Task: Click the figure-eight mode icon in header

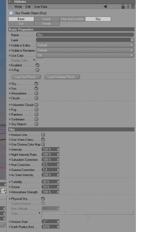Action: click(128, 7)
